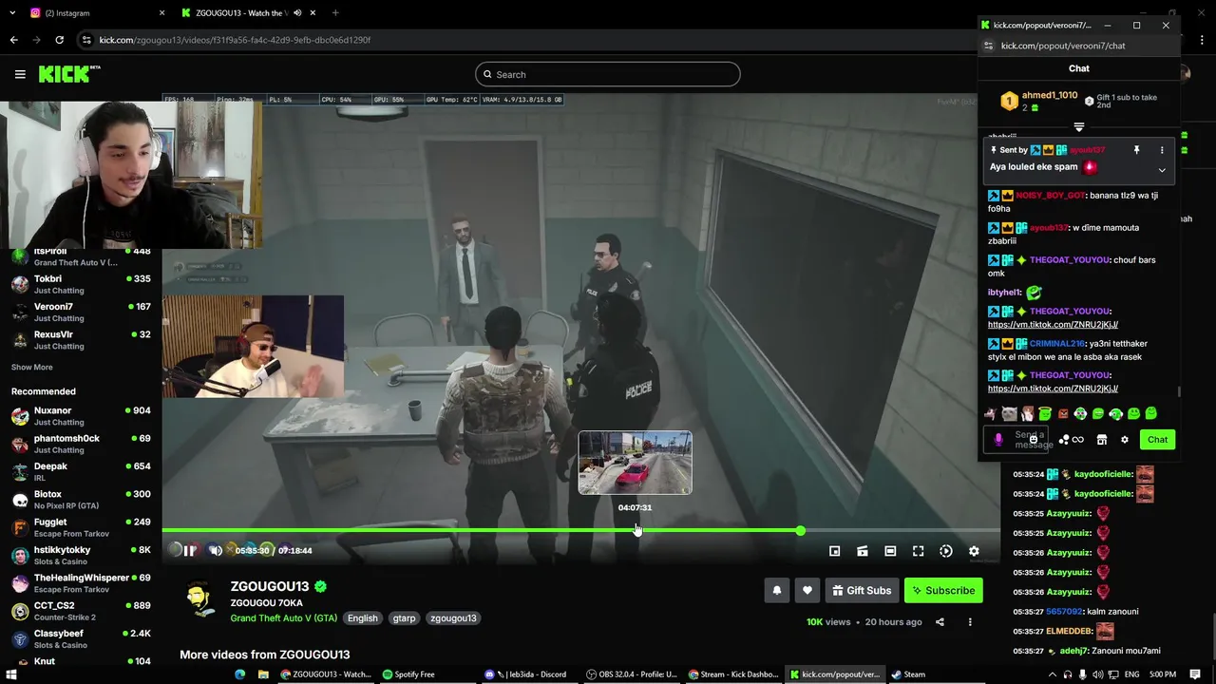Open Grand Theft Auto V category link
Image resolution: width=1216 pixels, height=684 pixels.
tap(284, 618)
